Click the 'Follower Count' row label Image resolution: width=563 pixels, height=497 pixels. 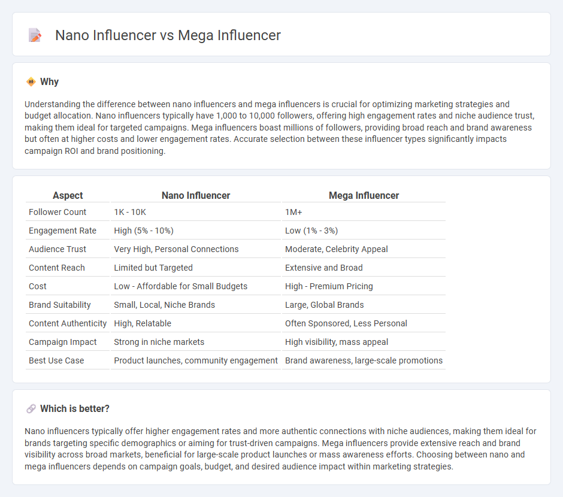click(x=57, y=212)
